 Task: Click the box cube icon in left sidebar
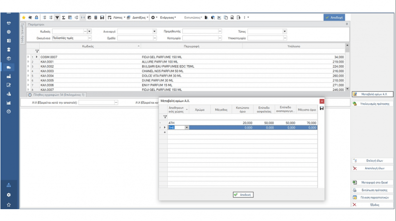point(9,58)
